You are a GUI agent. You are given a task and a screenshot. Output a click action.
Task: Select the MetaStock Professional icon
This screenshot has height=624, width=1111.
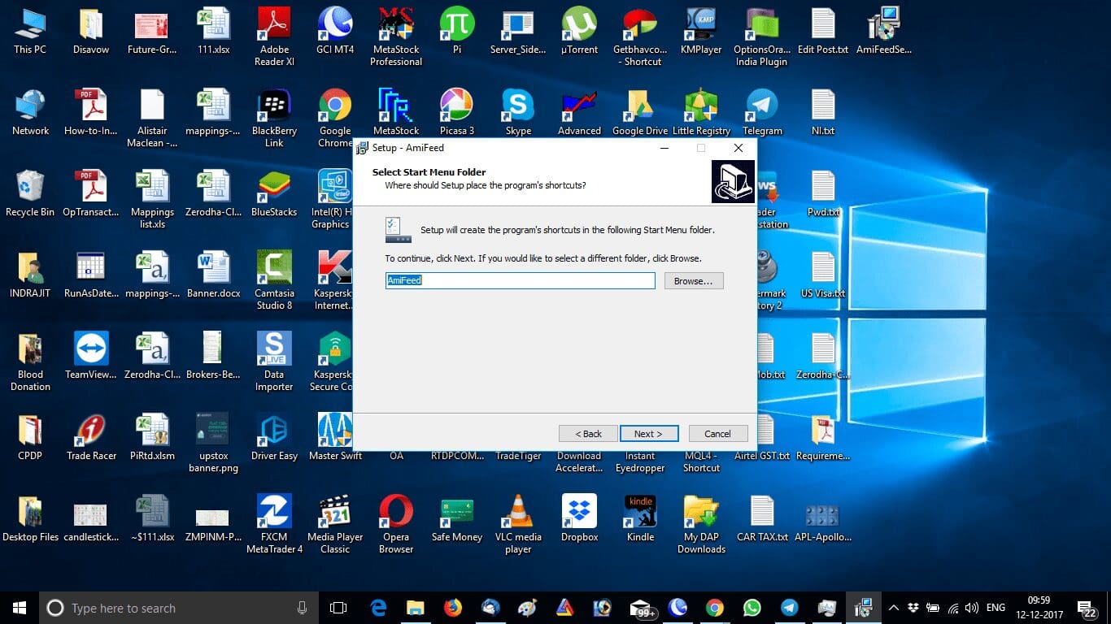[396, 36]
